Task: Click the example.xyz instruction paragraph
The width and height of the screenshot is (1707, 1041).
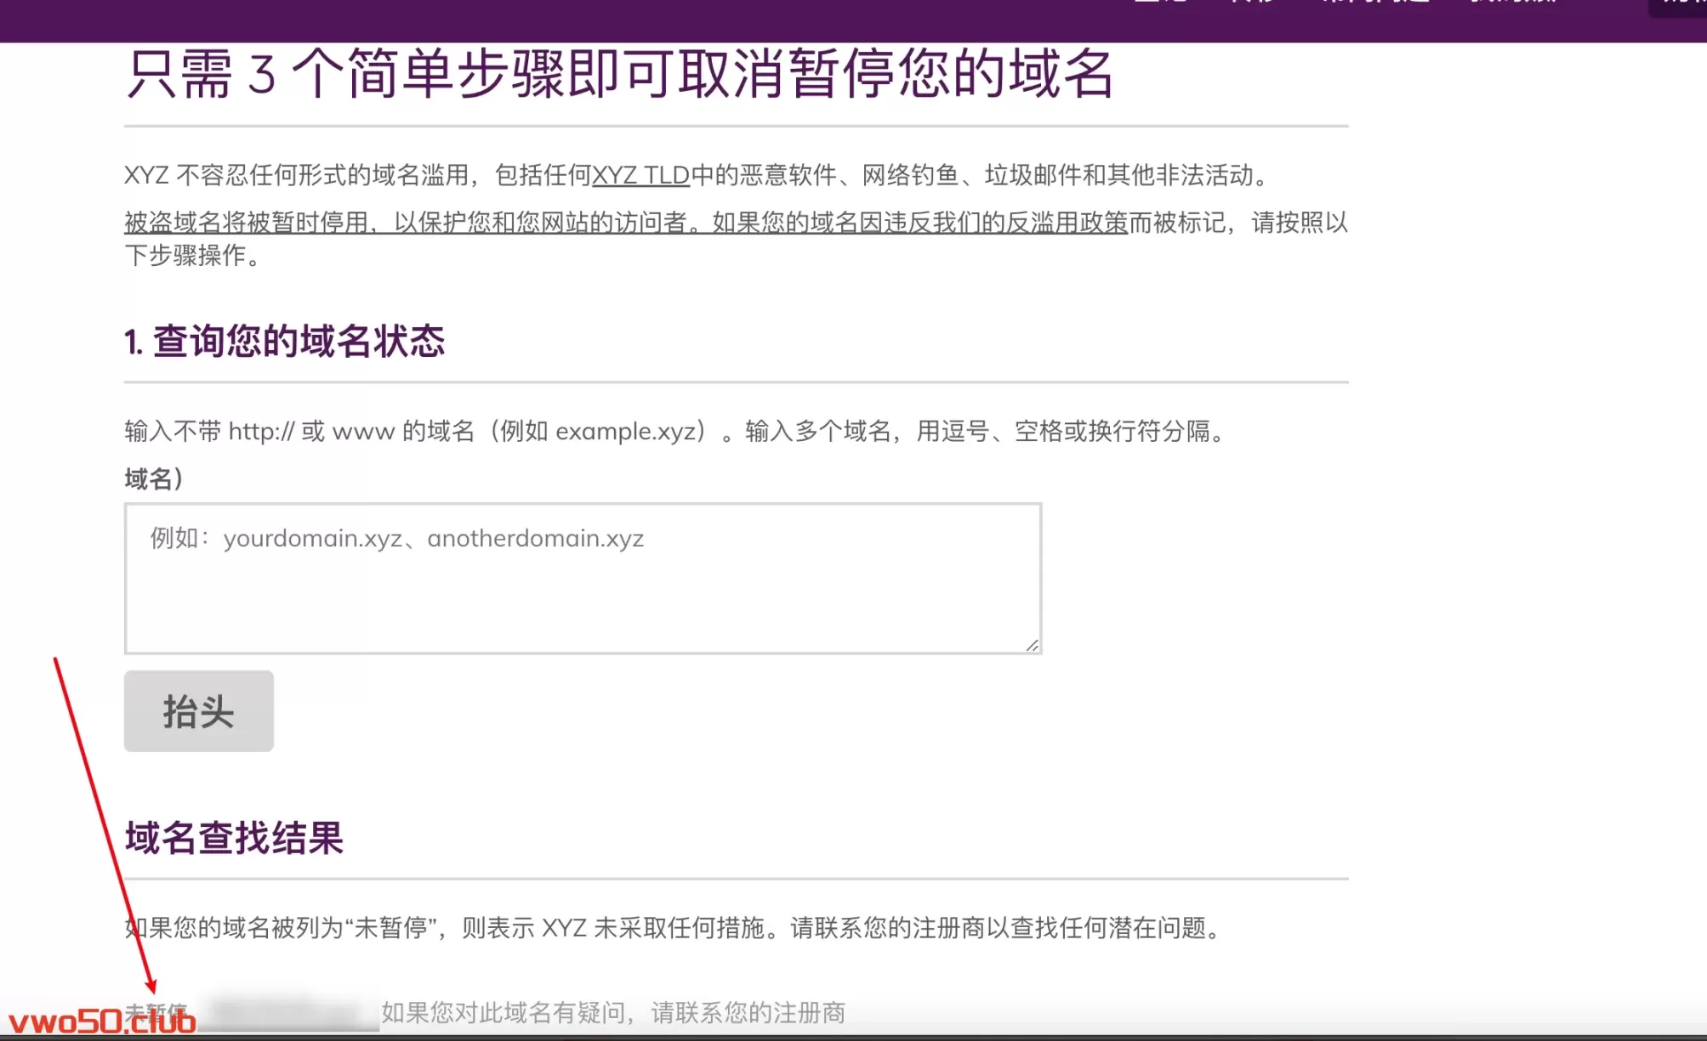Action: coord(676,432)
